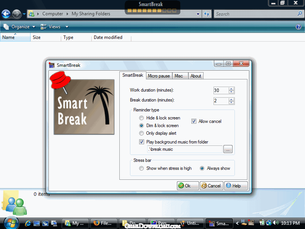Click the Refresh button beside address bar

tap(207, 14)
